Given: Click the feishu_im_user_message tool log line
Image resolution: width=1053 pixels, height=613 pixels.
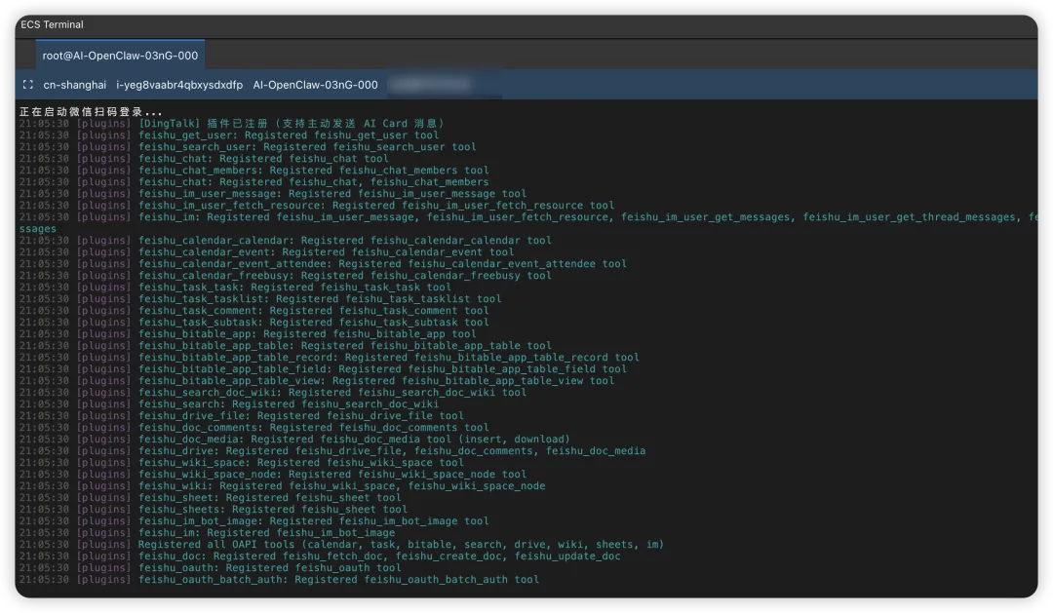Looking at the screenshot, I should coord(273,194).
